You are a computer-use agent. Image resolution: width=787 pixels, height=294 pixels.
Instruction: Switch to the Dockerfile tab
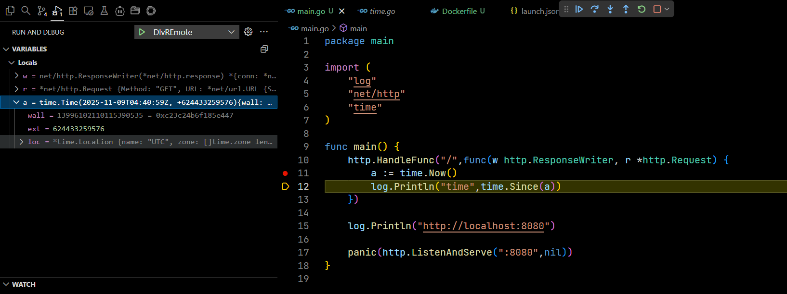point(459,11)
